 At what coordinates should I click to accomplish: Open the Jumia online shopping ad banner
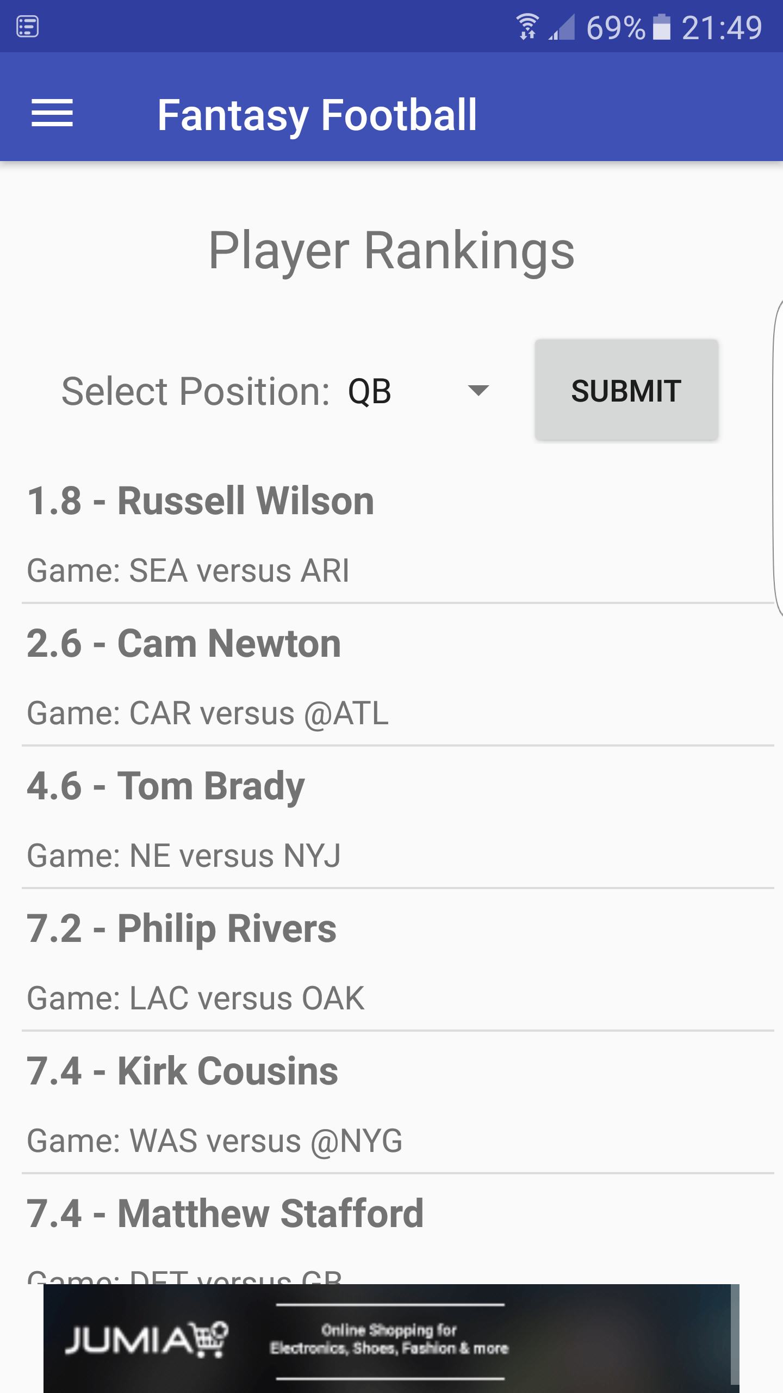pos(391,1339)
